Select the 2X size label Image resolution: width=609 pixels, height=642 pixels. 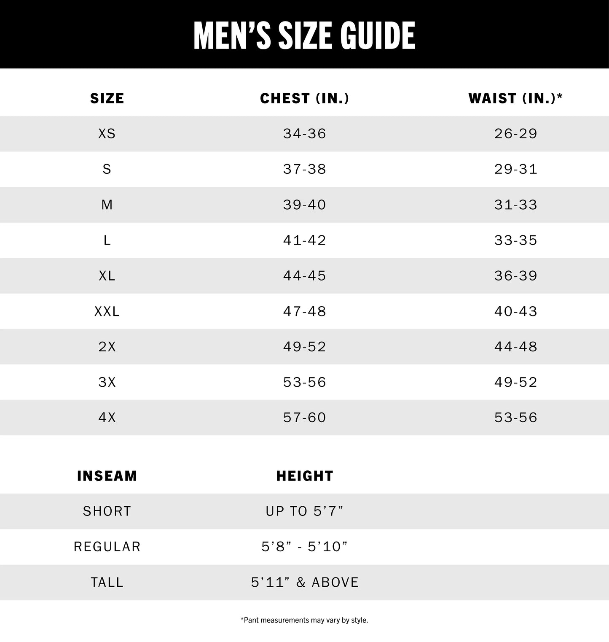[107, 347]
